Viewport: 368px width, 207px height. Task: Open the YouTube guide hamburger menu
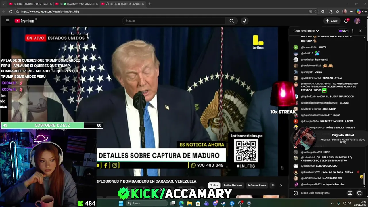8,21
